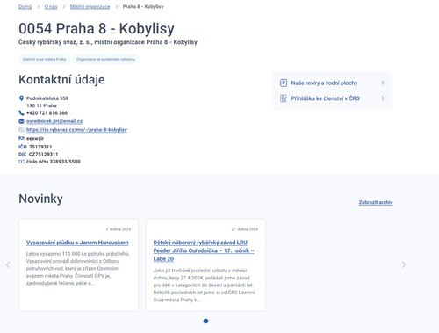Select the carousel pagination dot

(x=205, y=321)
